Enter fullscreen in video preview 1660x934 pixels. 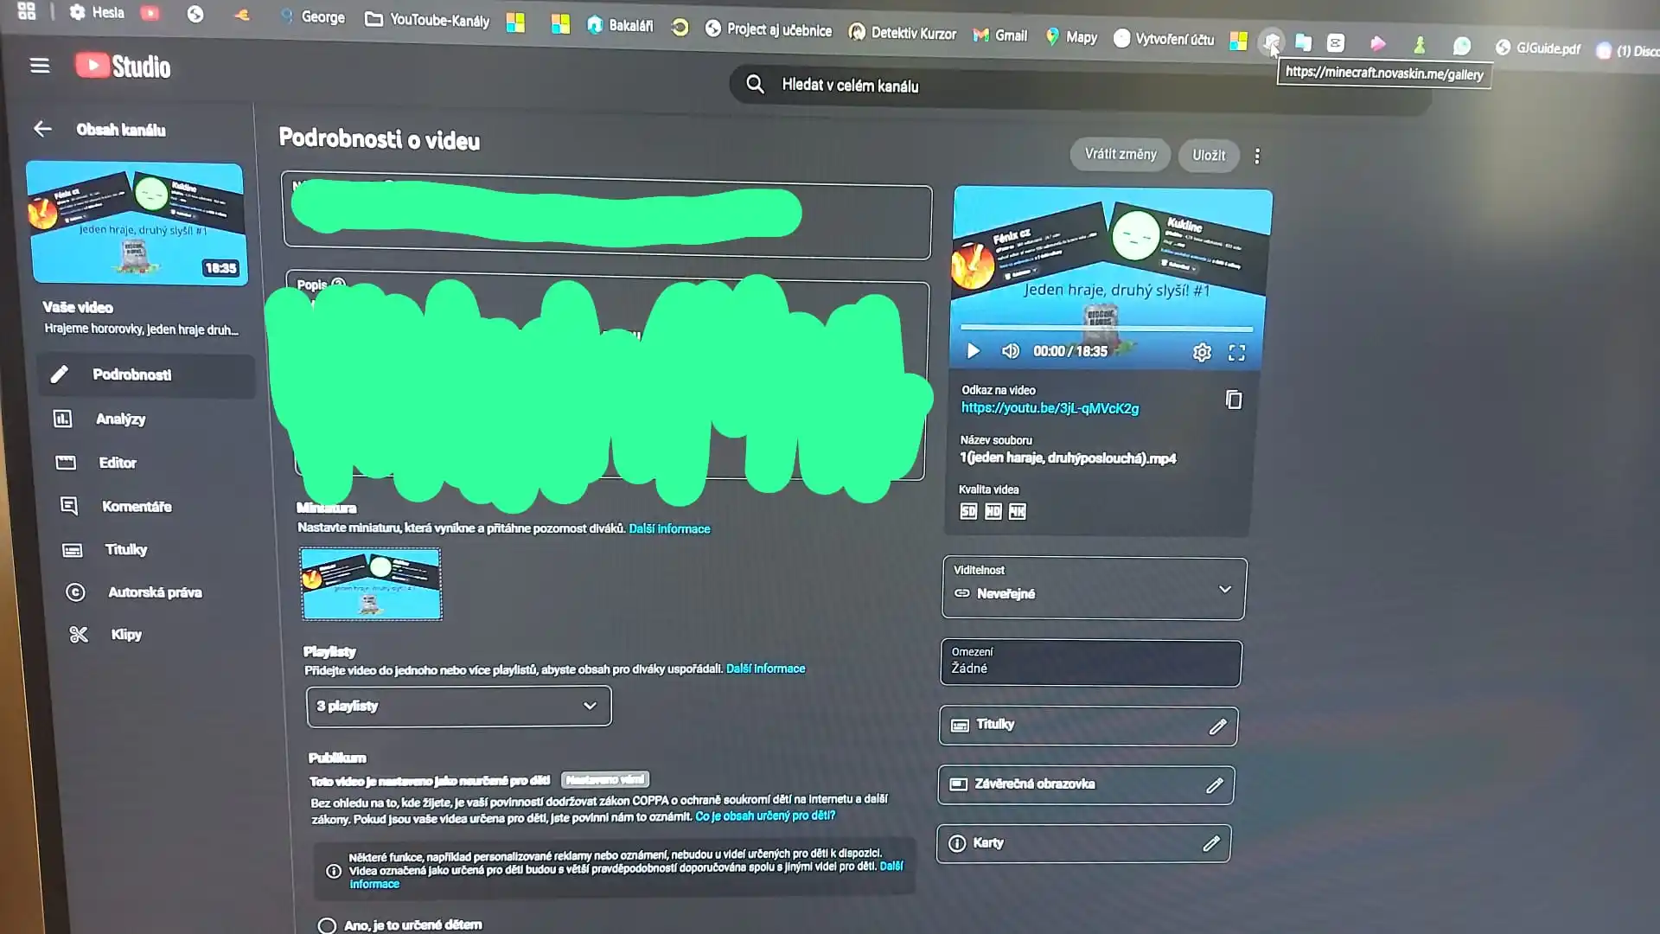point(1236,352)
